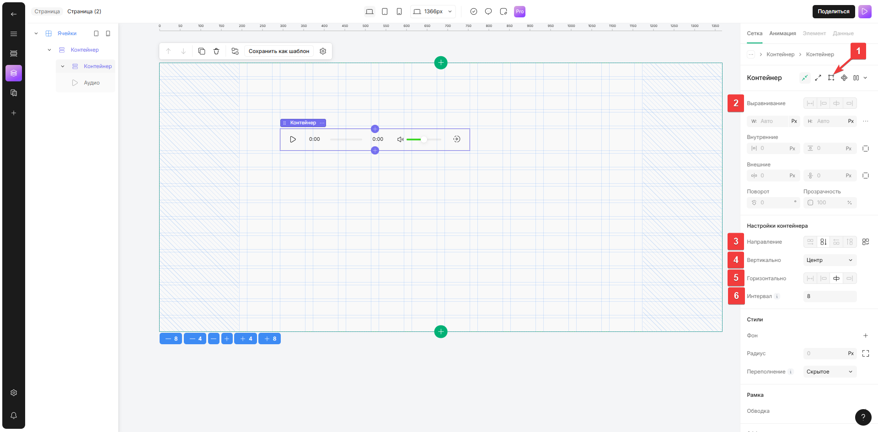Open the Вертикально Центр dropdown
878x432 pixels.
tap(830, 260)
